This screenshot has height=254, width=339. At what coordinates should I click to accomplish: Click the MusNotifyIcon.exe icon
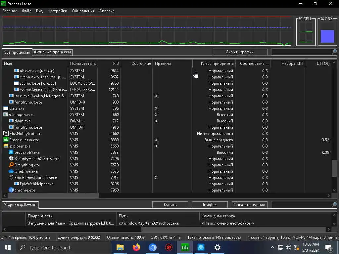click(6, 133)
